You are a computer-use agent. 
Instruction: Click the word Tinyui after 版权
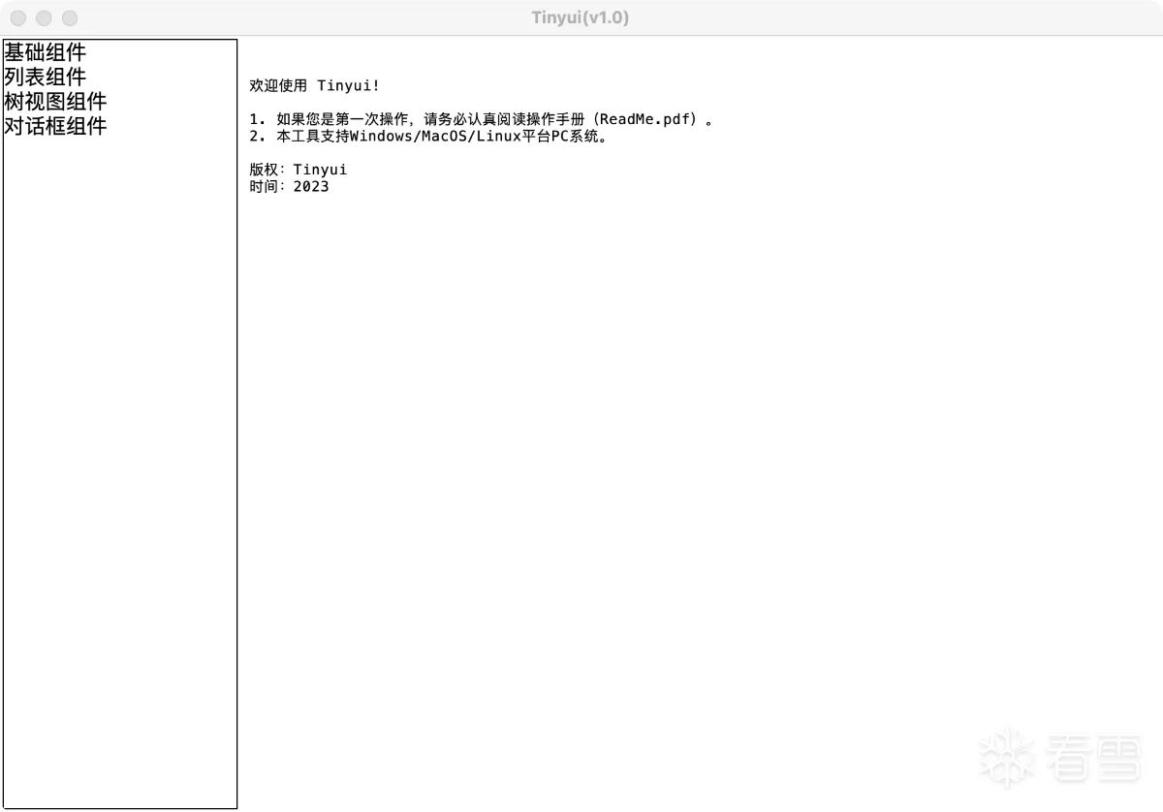click(x=320, y=170)
